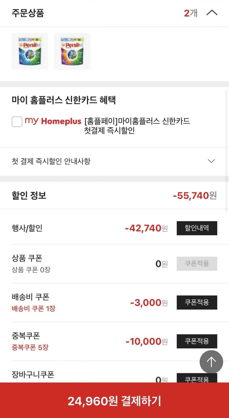
Task: Expand 첫 결제 즉시할인 안내사항 details
Action: pos(51,161)
